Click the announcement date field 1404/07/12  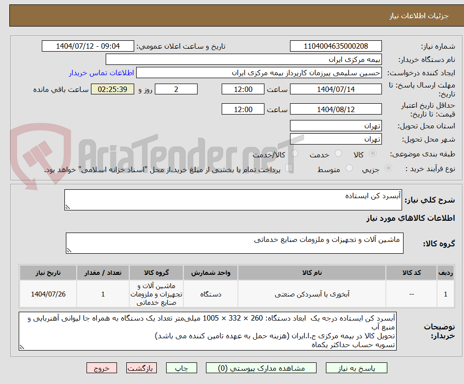pos(87,46)
